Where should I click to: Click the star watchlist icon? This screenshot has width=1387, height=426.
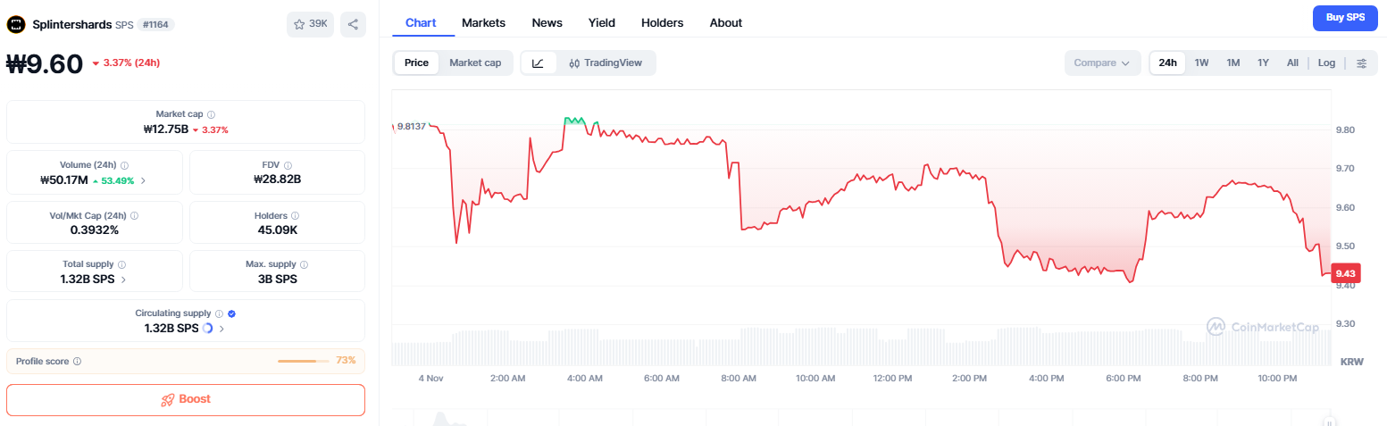[x=300, y=24]
